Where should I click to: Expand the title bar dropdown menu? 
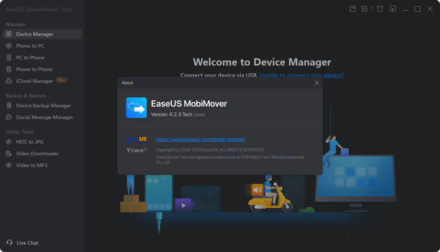[x=393, y=9]
